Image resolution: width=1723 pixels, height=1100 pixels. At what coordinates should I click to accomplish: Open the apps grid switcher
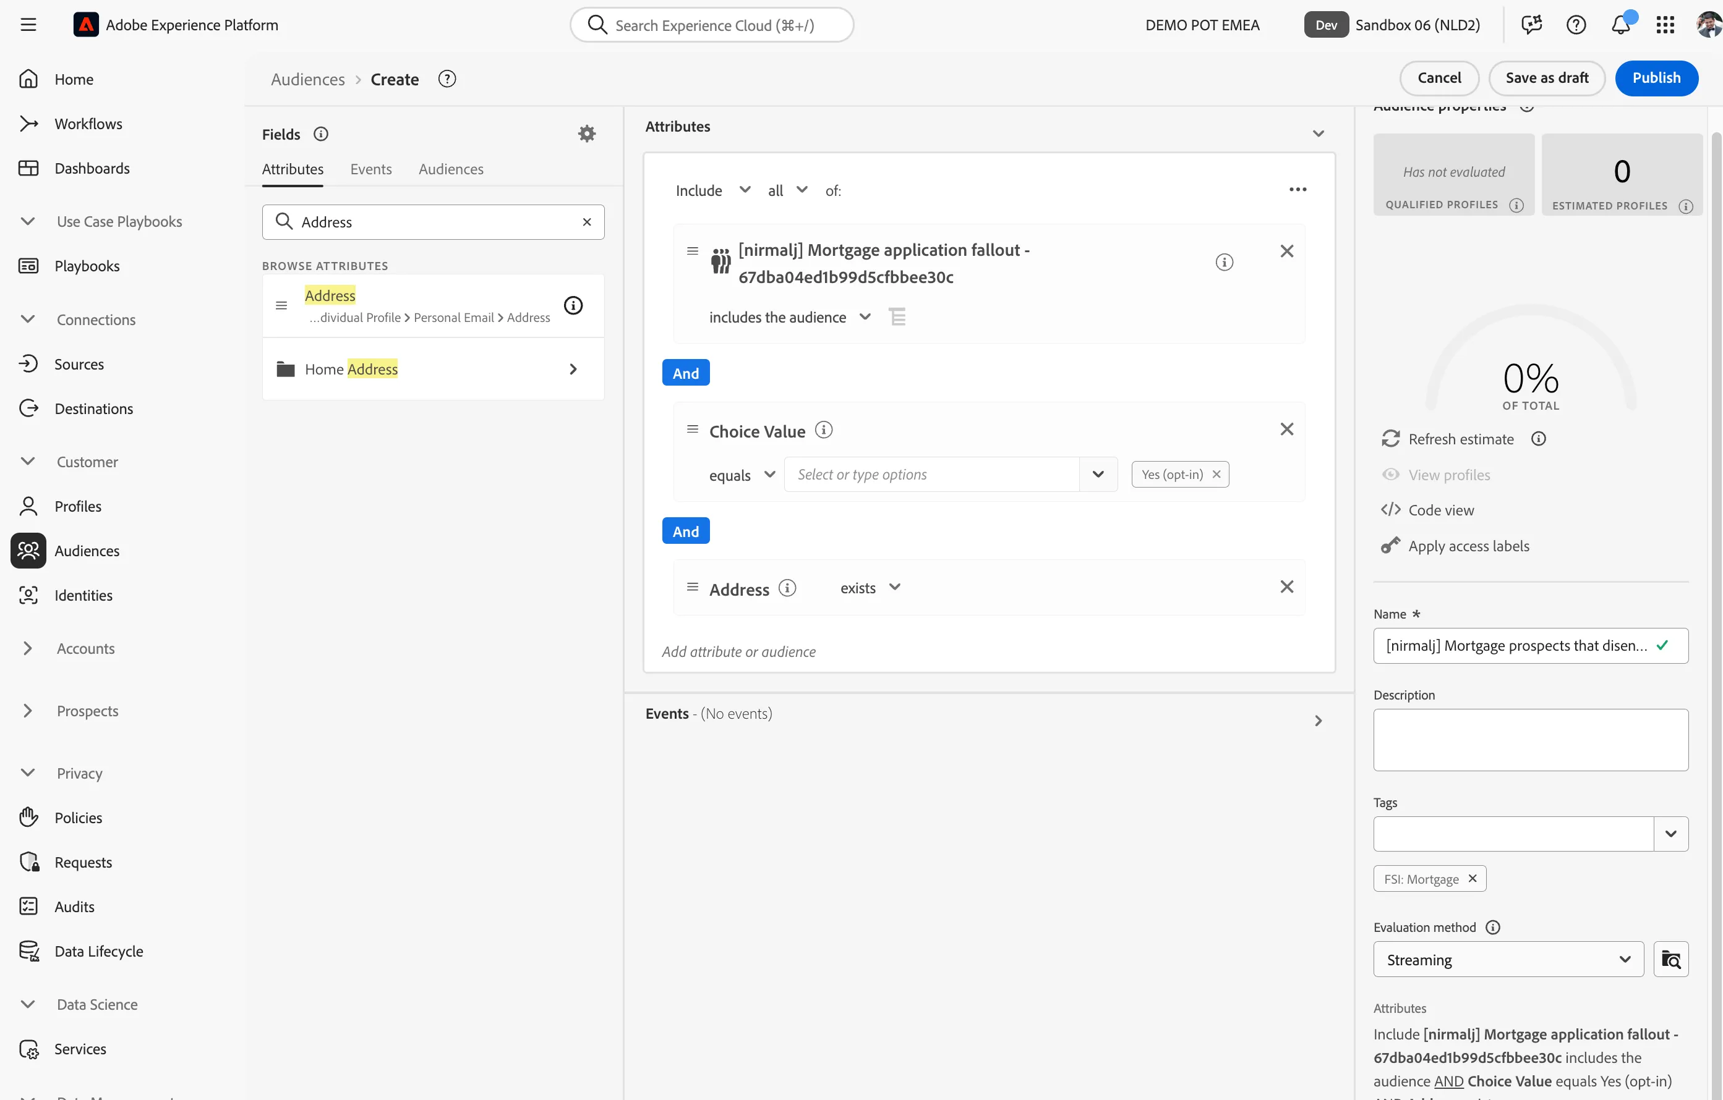coord(1665,25)
